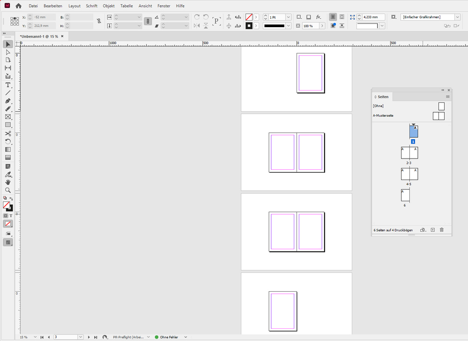Toggle constrain width and height proportions
Viewport: 468px width, 341px height.
pos(99,21)
